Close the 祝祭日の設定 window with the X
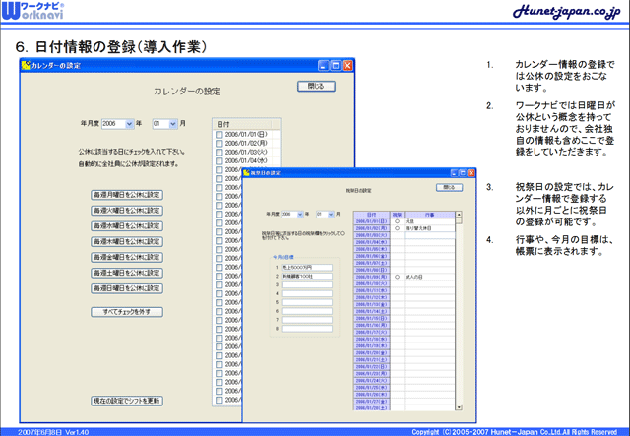The width and height of the screenshot is (630, 436). [470, 172]
